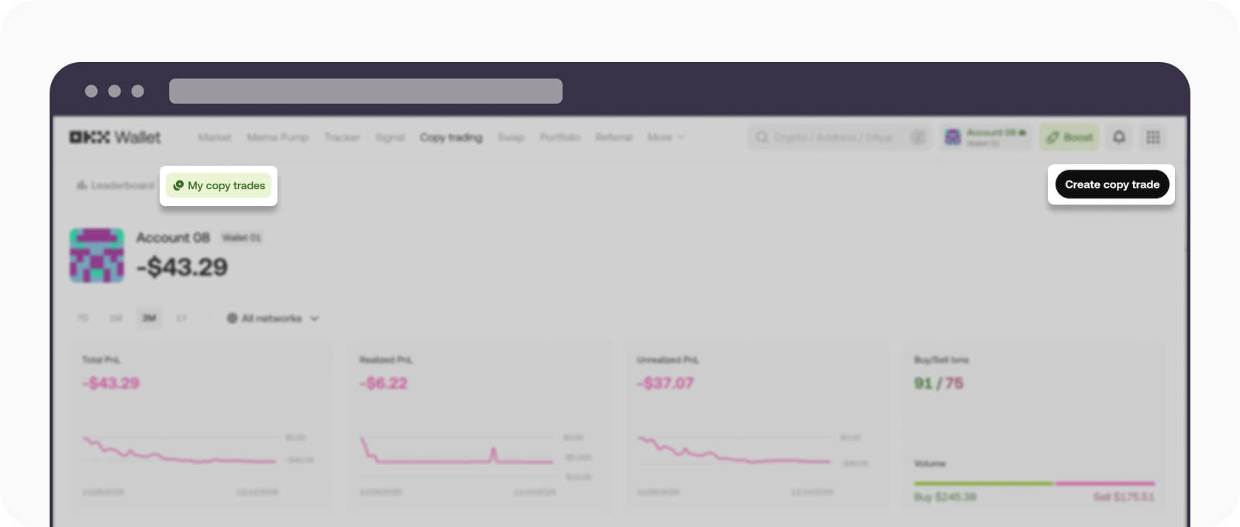Select Copy trading in the top navigation
Screen dimensions: 1240x527
tap(451, 137)
